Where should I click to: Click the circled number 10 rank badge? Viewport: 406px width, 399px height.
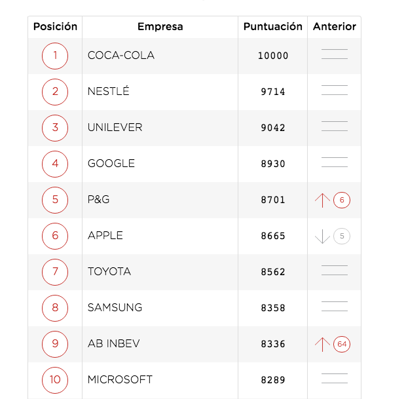[55, 379]
